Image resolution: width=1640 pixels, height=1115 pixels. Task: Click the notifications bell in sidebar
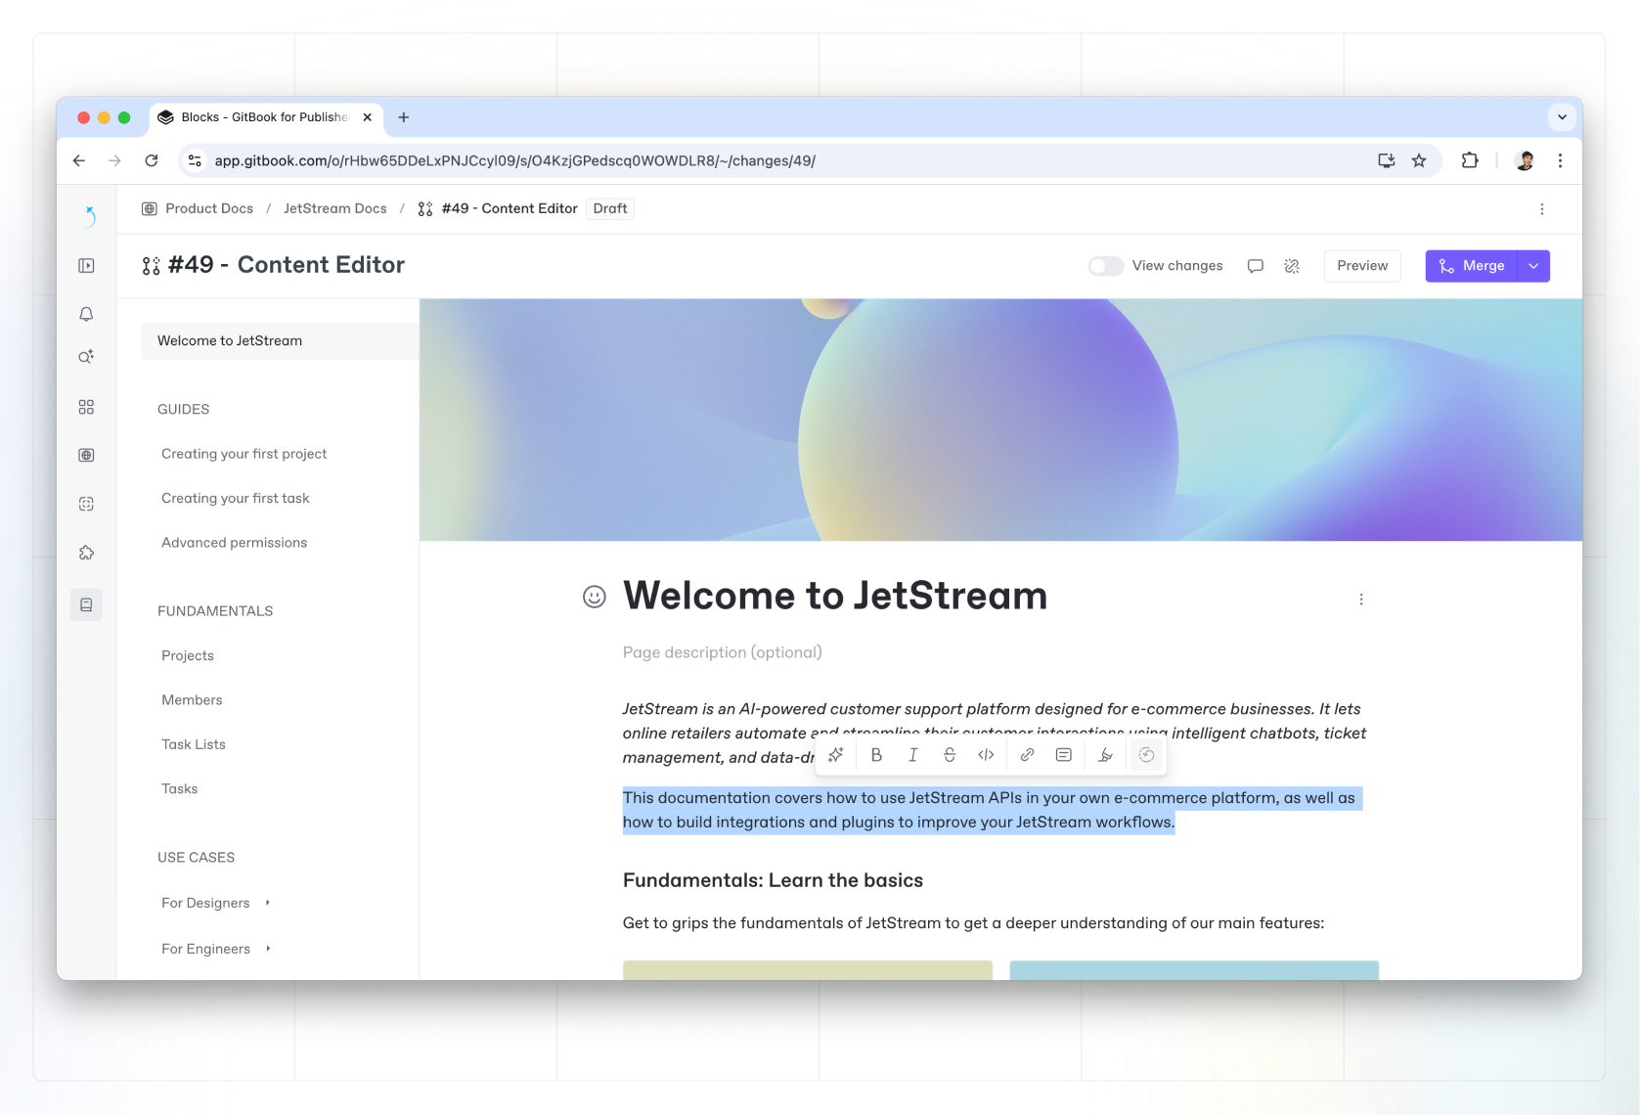coord(86,314)
